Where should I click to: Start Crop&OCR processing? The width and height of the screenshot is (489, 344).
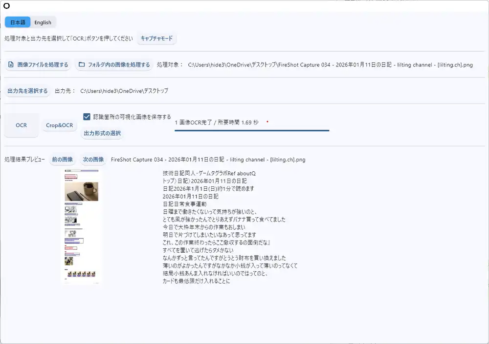point(59,125)
